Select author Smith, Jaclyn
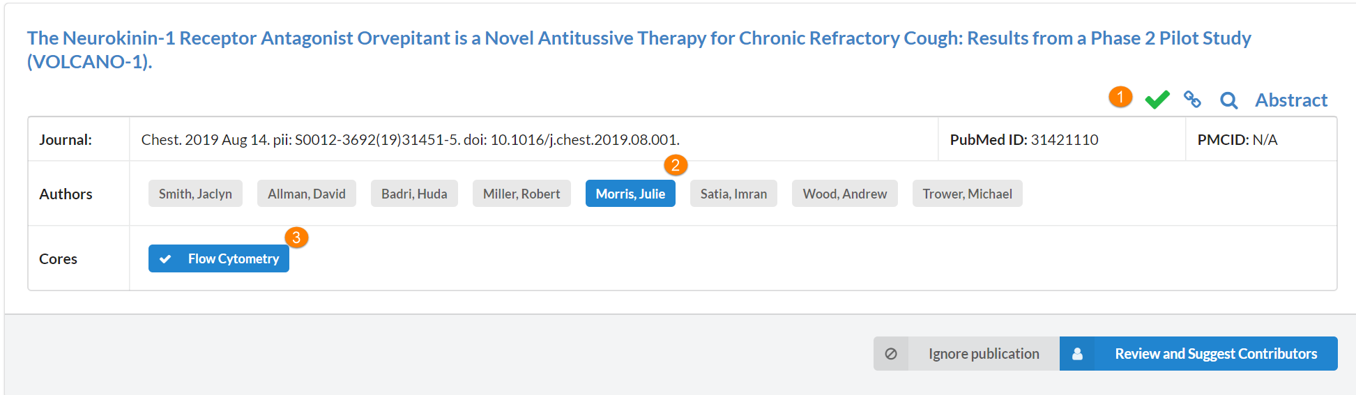This screenshot has height=395, width=1356. 195,194
